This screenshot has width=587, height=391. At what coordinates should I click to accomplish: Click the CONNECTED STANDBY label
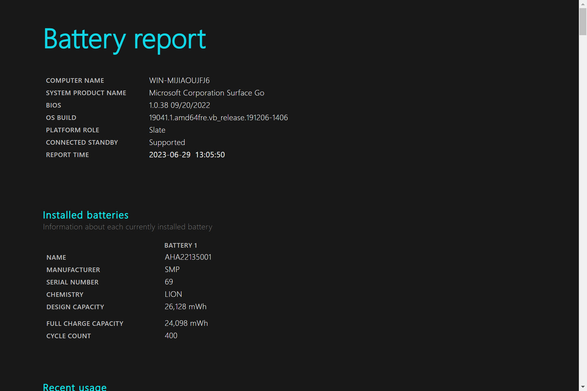[x=82, y=143]
